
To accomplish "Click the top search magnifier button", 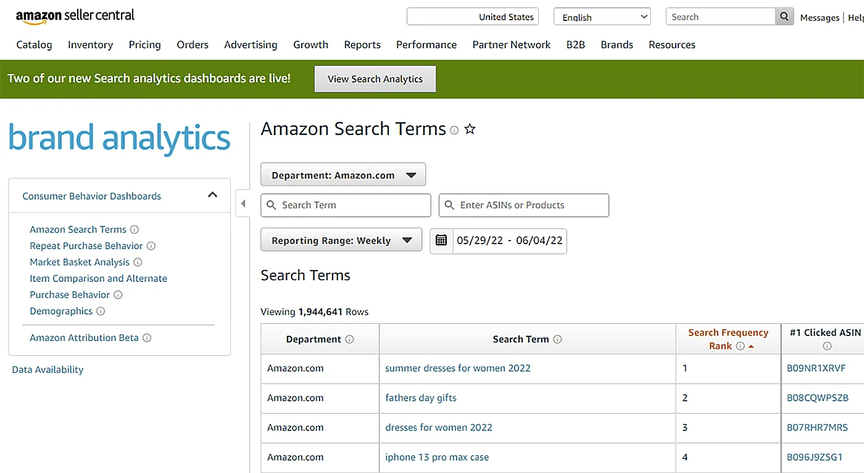I will [784, 17].
